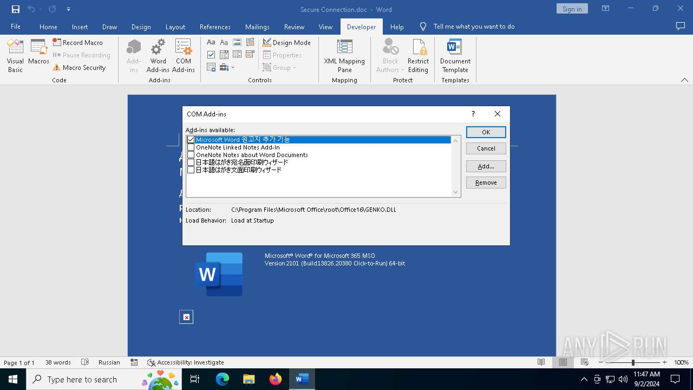Insert a Drop-Down List content control
693x390 pixels.
point(237,55)
